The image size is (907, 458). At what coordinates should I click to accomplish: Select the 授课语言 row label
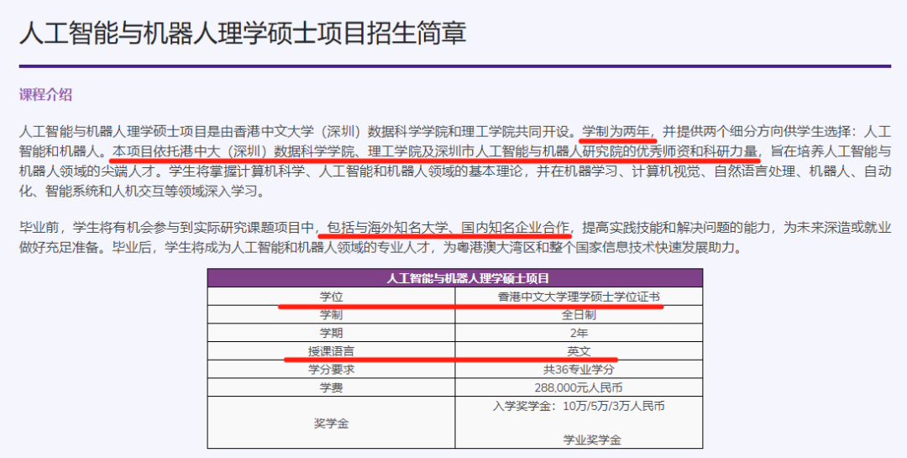[331, 351]
